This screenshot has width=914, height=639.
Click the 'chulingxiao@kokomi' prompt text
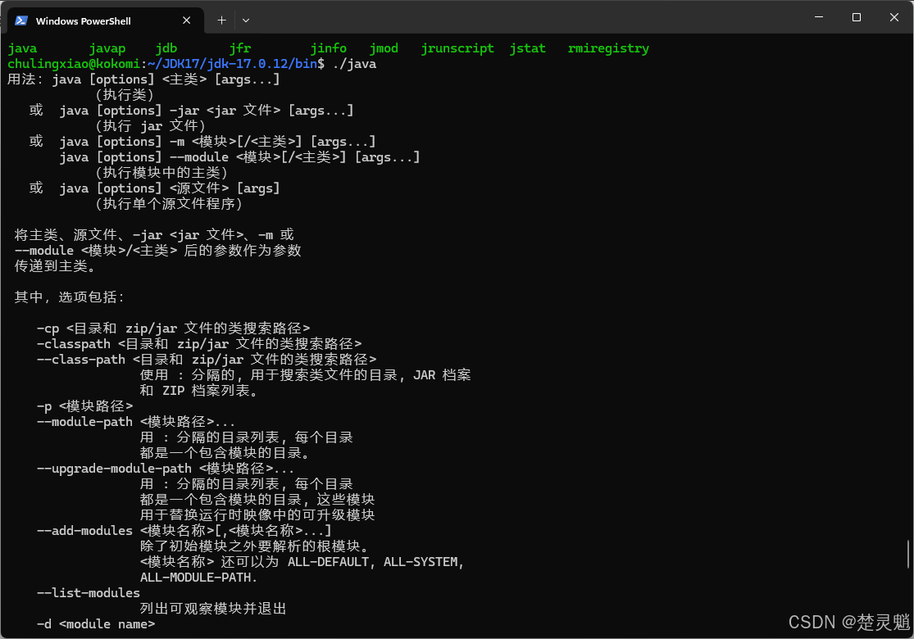(x=74, y=64)
